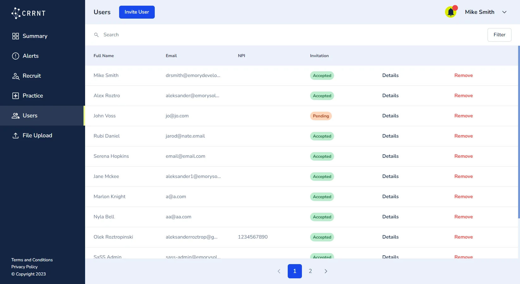Go to previous page with left chevron
This screenshot has height=284, width=520.
[279, 271]
